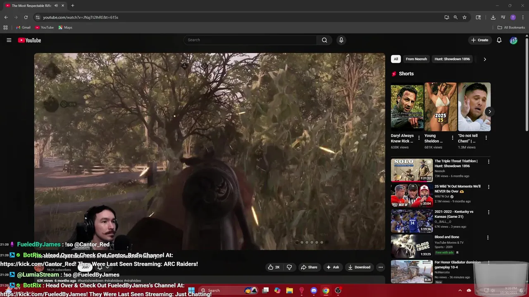Image resolution: width=529 pixels, height=297 pixels.
Task: Focus the YouTube search field
Action: [250, 40]
